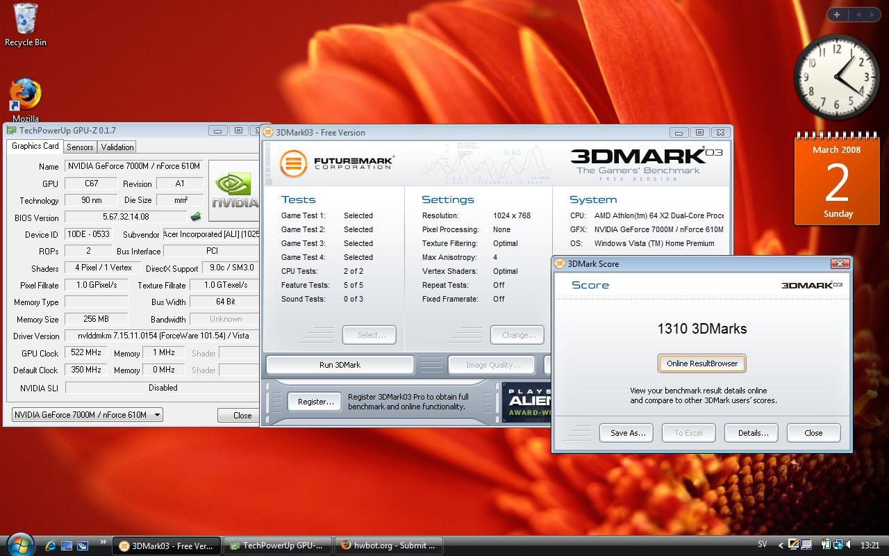The image size is (889, 556).
Task: Click Switch Between Windows quick launch icon
Action: tap(83, 546)
